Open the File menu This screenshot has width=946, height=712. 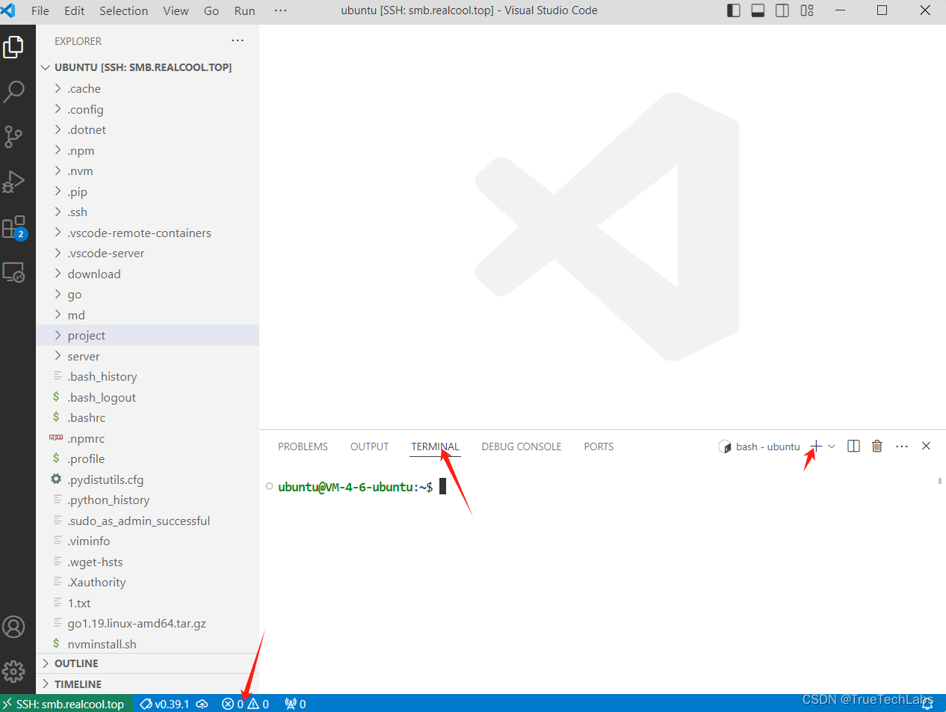coord(40,10)
